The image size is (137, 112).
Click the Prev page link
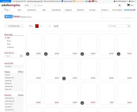click(x=31, y=26)
